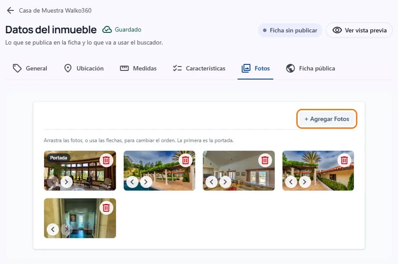
Task: Switch to the General tab
Action: 30,68
